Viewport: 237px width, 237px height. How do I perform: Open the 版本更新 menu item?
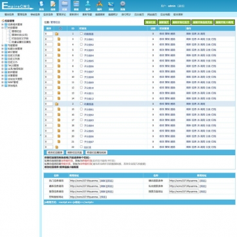click(x=178, y=14)
